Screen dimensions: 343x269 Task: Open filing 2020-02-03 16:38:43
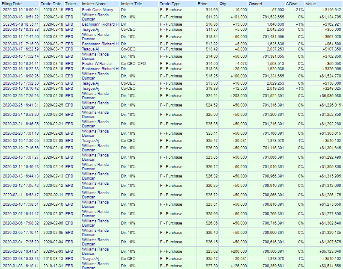[21, 258]
